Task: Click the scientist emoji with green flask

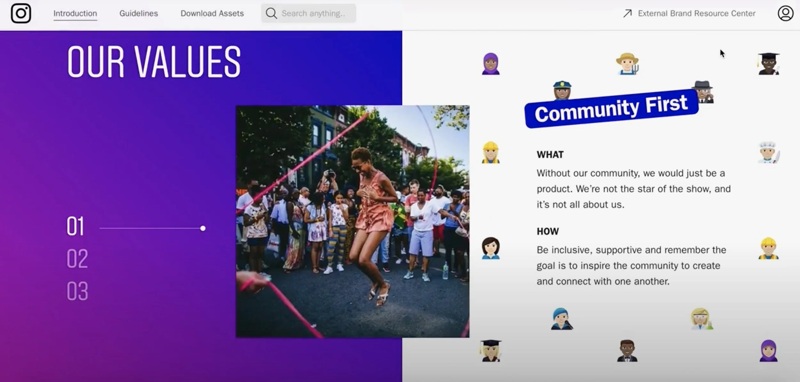Action: [701, 319]
